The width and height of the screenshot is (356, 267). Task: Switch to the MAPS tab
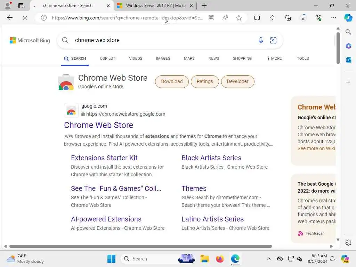click(189, 58)
